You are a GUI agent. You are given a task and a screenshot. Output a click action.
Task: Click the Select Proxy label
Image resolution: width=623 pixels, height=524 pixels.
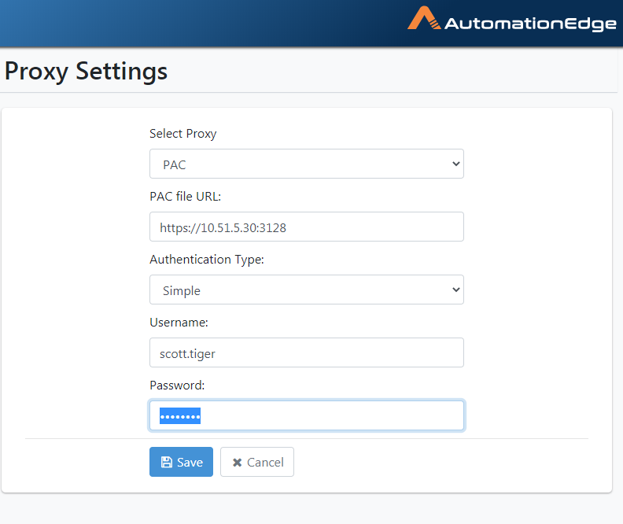182,134
